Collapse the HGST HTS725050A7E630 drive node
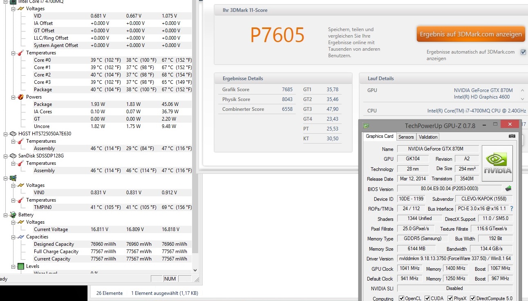The image size is (528, 301). [x=5, y=134]
